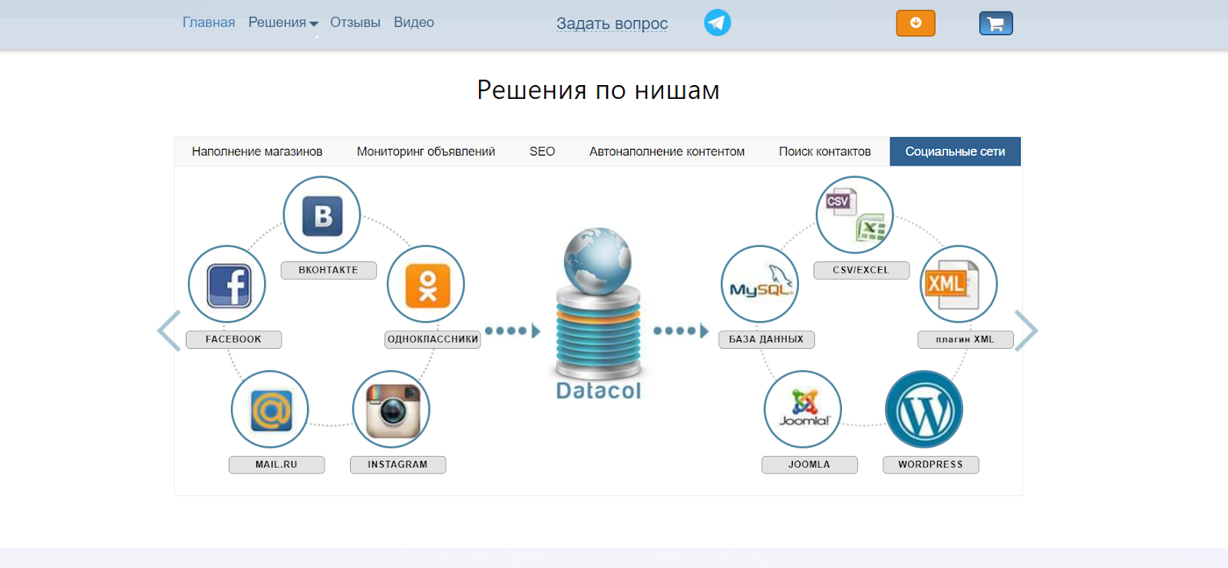Expand the Решения dropdown menu
The image size is (1228, 568).
pyautogui.click(x=283, y=23)
